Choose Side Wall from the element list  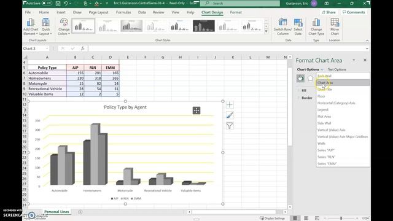pyautogui.click(x=343, y=123)
